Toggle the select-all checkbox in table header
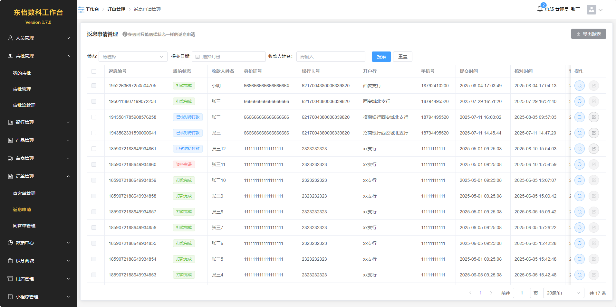 coord(94,71)
